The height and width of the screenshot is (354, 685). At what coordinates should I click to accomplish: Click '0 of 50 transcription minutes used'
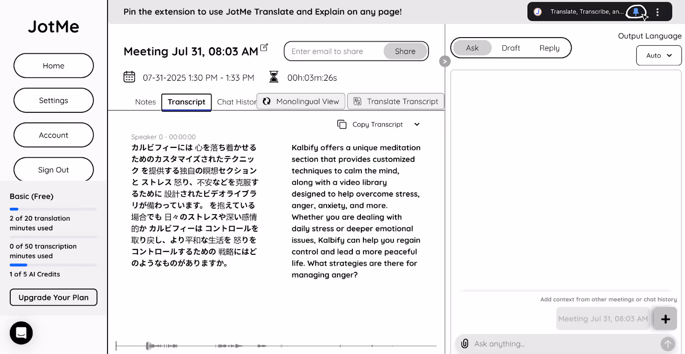pos(43,251)
